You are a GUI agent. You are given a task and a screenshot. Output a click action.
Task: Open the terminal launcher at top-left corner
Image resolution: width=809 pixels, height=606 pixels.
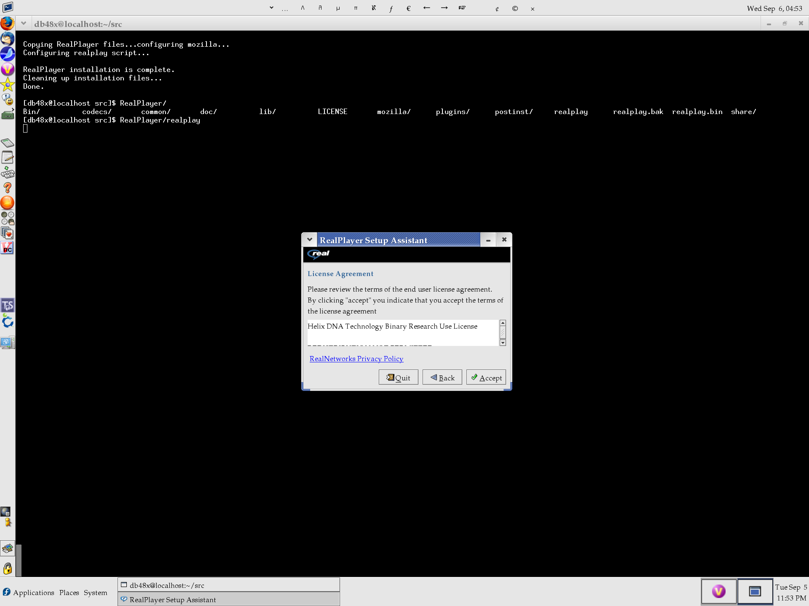[8, 7]
